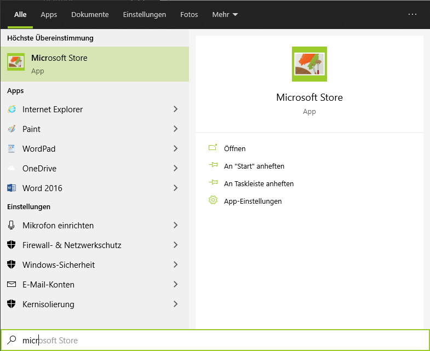430x351 pixels.
Task: Click the shield icon next to Firewall- & Netzwerkschutz
Action: 12,245
